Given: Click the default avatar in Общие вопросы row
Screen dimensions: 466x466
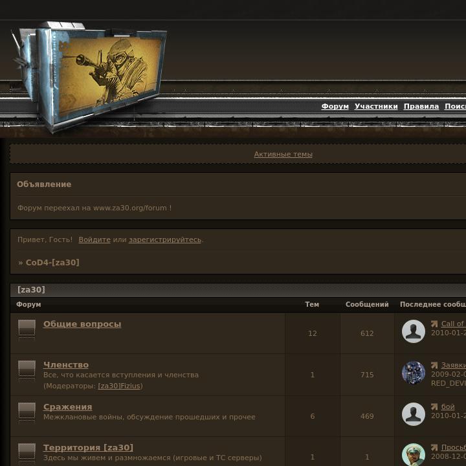Looking at the screenshot, I should pos(414,331).
